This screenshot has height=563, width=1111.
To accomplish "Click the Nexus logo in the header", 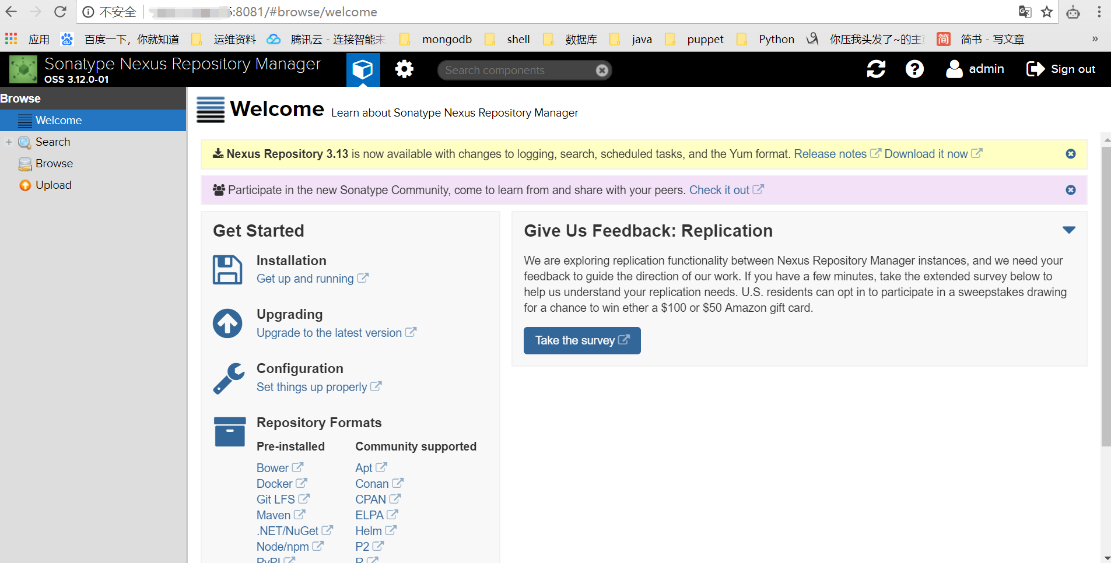I will click(23, 69).
